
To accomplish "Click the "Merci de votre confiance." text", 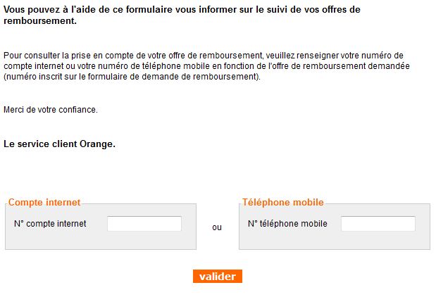I will pos(51,110).
